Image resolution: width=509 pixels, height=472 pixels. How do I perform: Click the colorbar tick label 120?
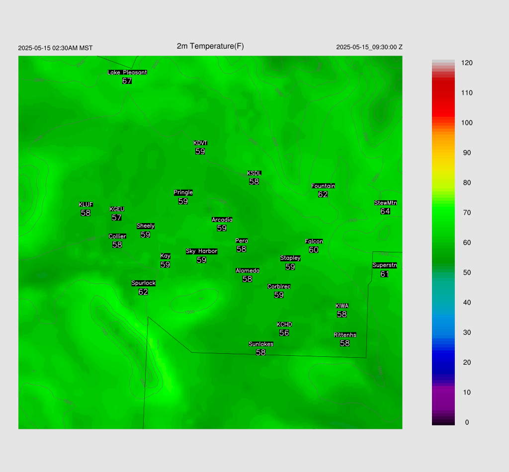(x=467, y=63)
